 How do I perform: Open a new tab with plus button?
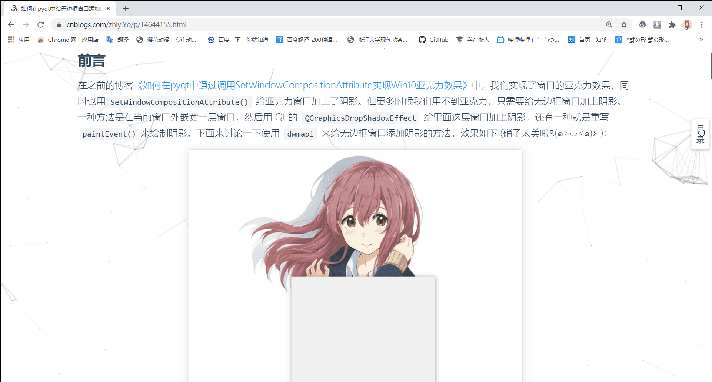point(126,9)
